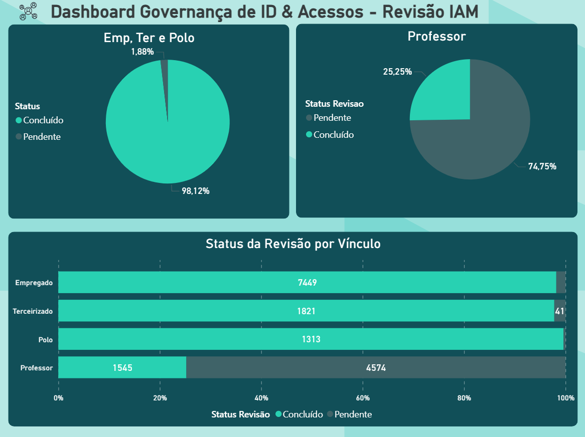Select the Empregado Concluído bar showing 7449
The width and height of the screenshot is (585, 437).
[x=307, y=282]
